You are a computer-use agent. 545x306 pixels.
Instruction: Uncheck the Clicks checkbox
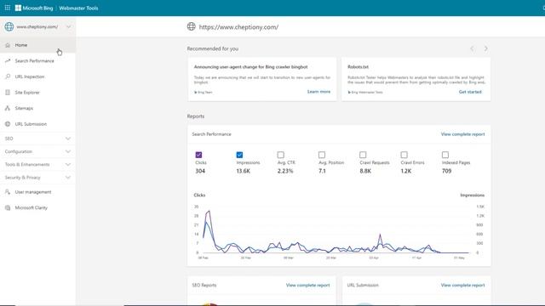(x=198, y=155)
